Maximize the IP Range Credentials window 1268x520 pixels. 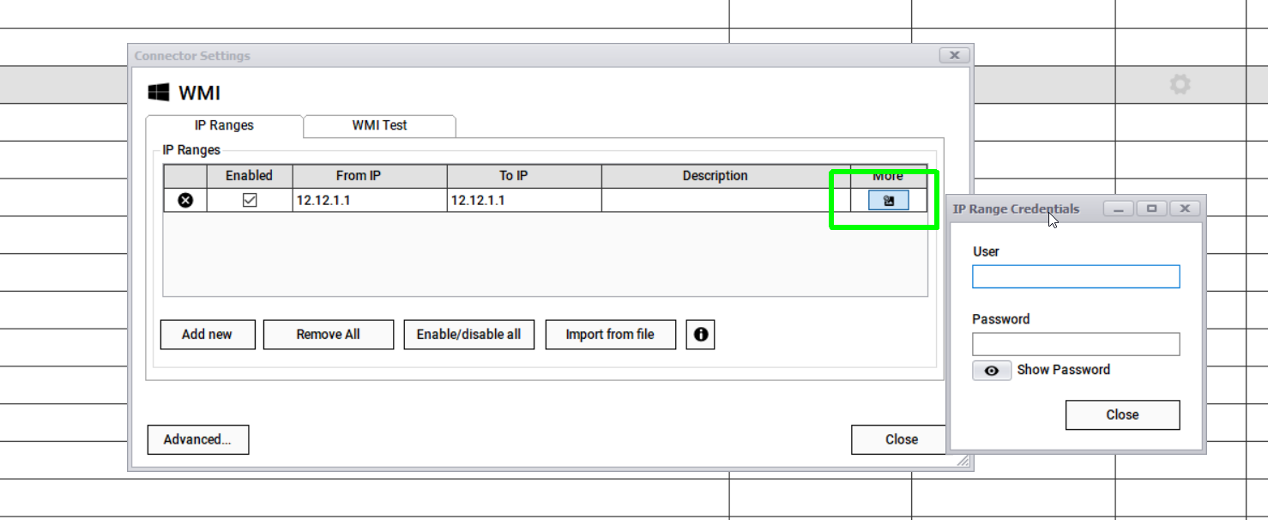[1151, 209]
